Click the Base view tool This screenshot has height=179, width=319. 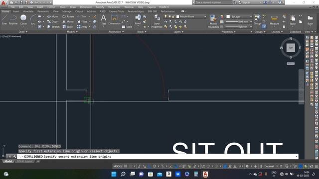click(x=310, y=20)
